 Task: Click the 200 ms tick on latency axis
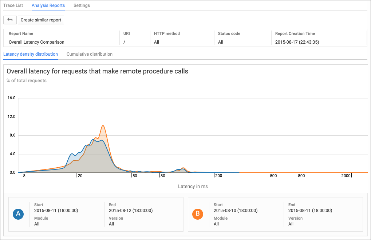pos(218,176)
